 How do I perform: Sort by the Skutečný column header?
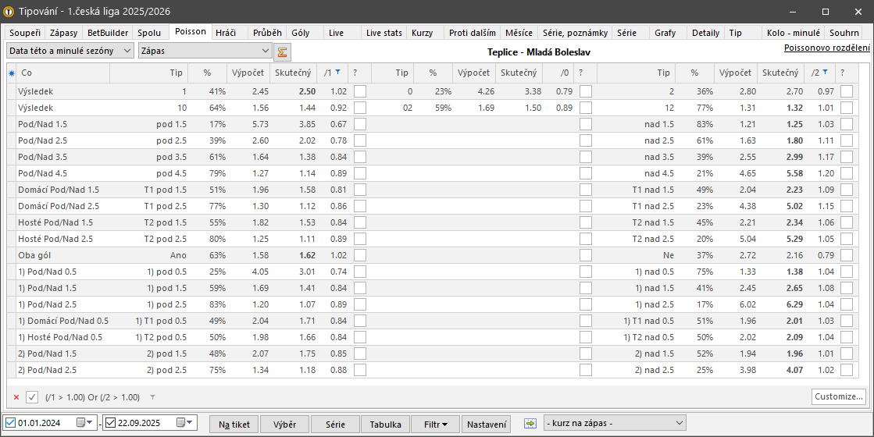[293, 73]
